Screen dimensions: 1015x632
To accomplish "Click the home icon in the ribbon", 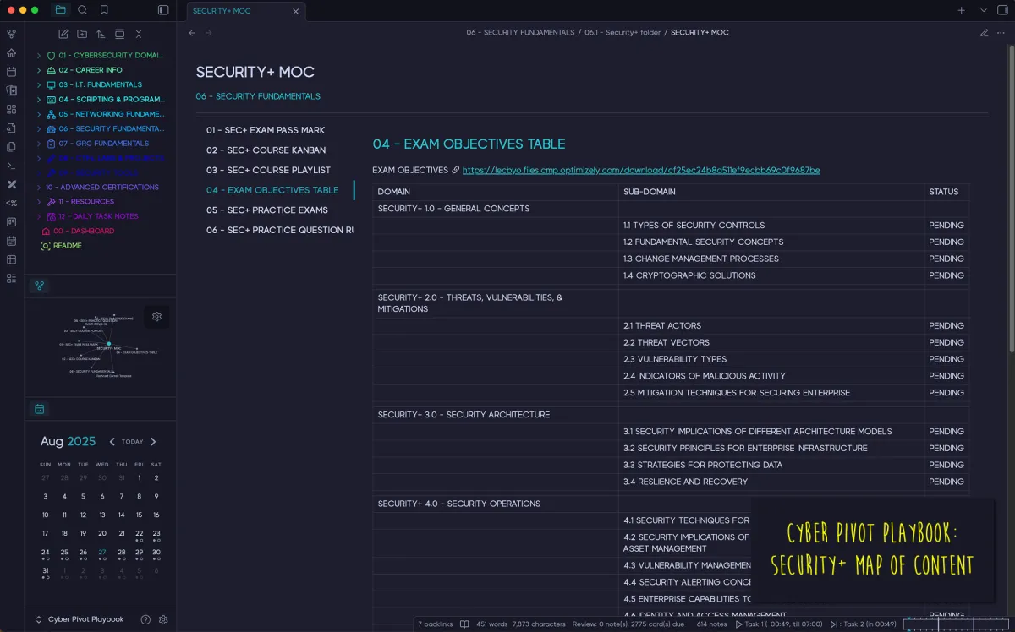I will 11,52.
